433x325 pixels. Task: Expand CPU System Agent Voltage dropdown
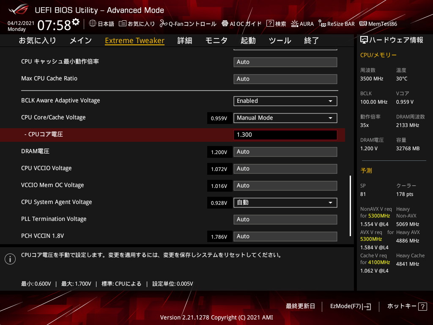(x=285, y=203)
